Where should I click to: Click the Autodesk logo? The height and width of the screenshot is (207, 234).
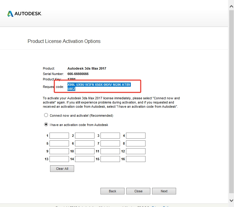point(24,14)
